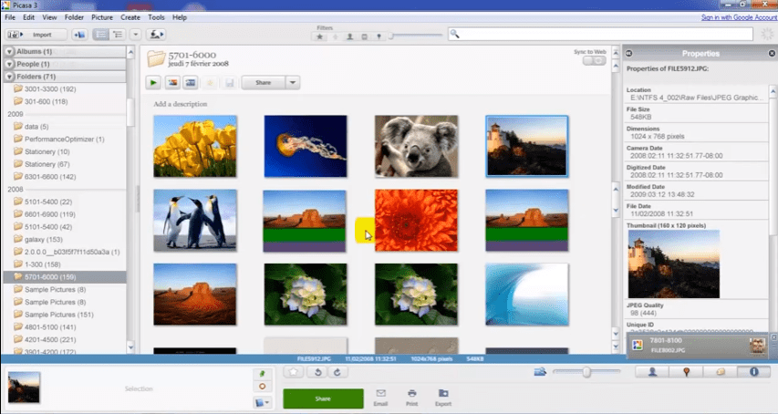Open the add to album dropdown
778x414 pixels.
pyautogui.click(x=262, y=402)
